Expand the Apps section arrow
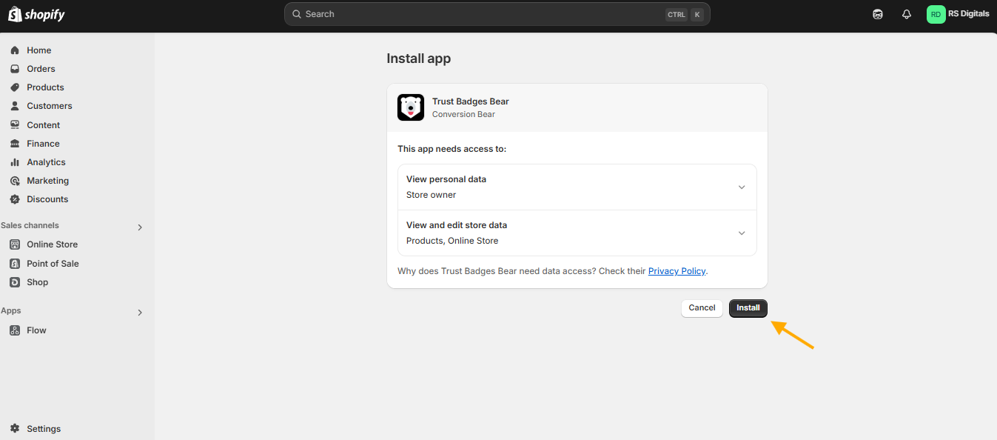 [140, 313]
